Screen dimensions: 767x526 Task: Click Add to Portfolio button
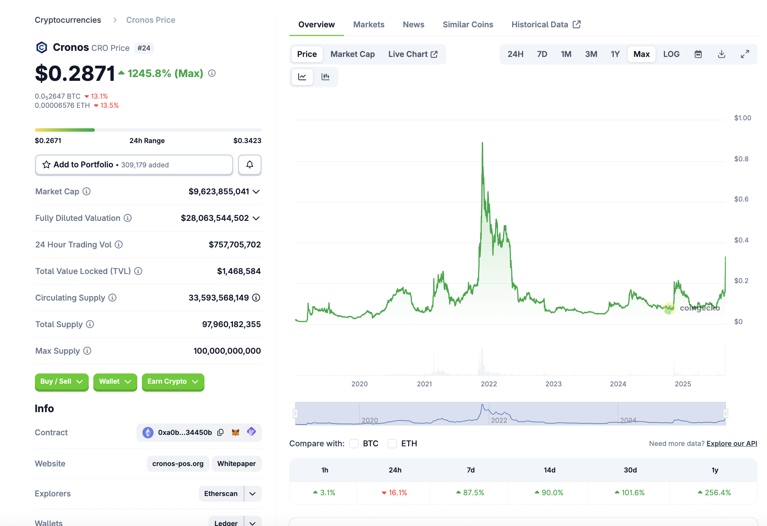click(x=134, y=165)
